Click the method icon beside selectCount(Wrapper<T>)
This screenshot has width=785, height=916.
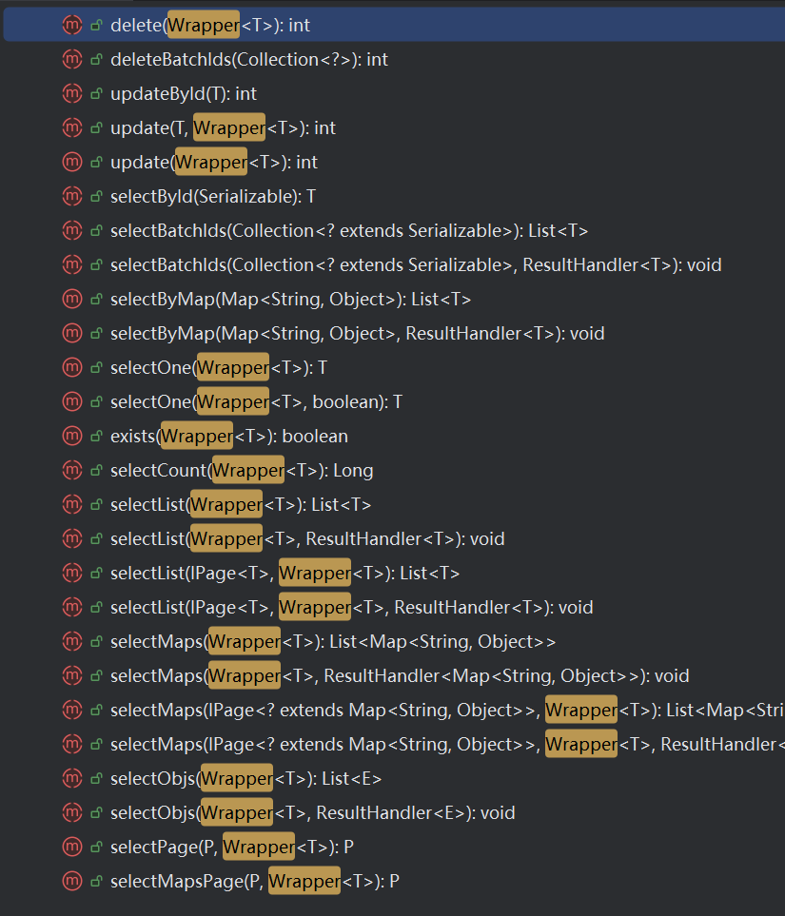72,470
